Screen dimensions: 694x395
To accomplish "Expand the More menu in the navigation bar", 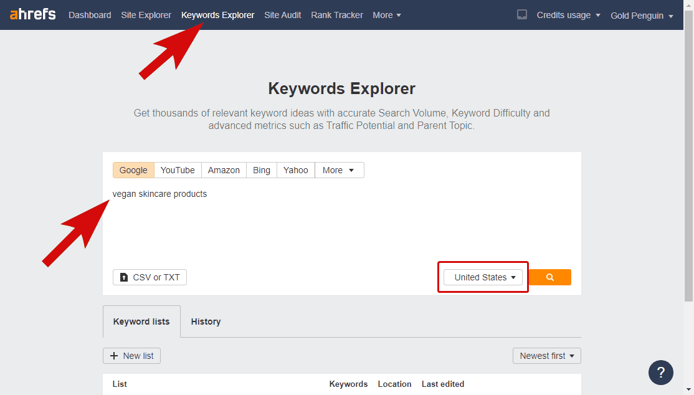I will pos(387,15).
